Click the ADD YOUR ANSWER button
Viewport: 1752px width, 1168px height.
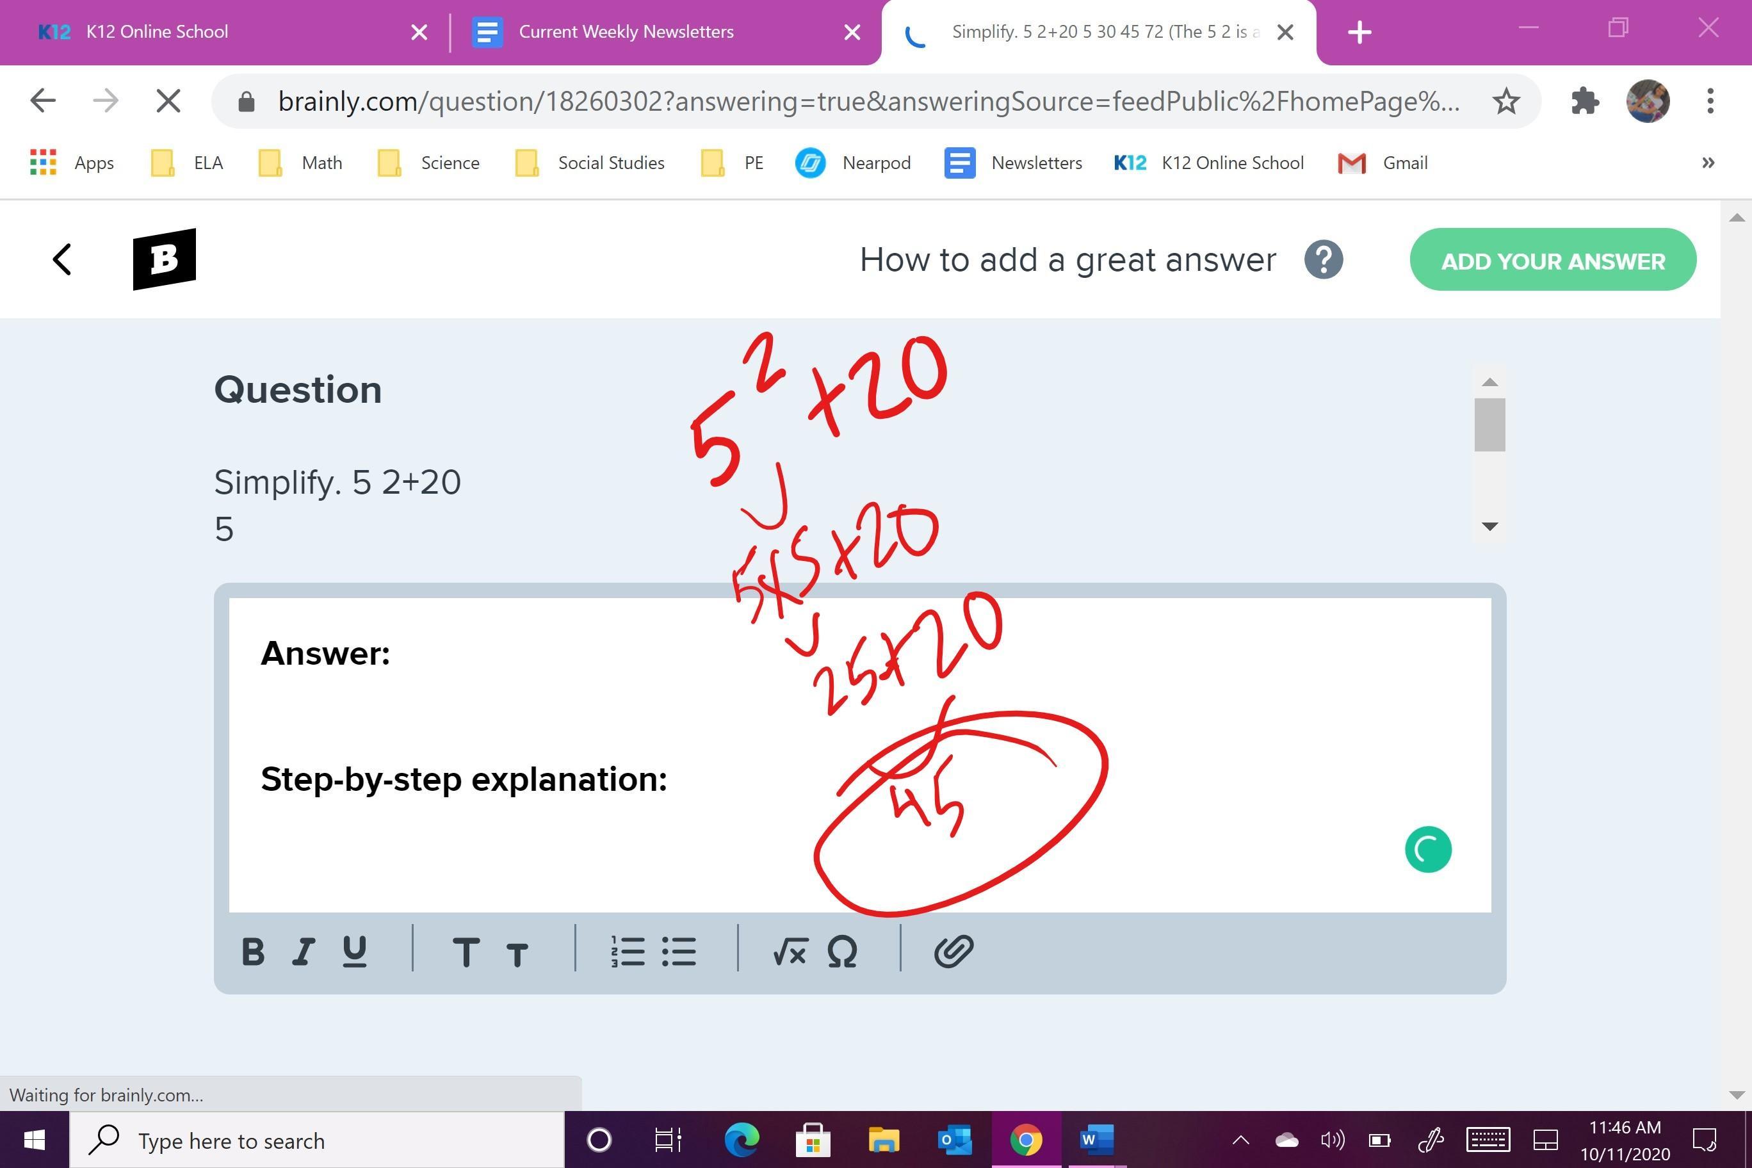[1552, 261]
